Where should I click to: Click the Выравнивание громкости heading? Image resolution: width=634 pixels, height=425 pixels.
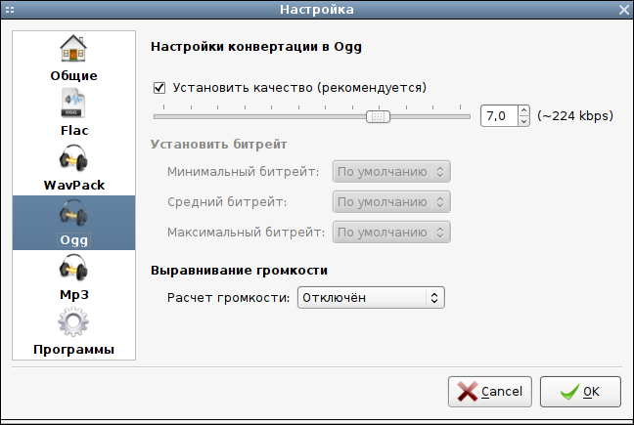239,270
